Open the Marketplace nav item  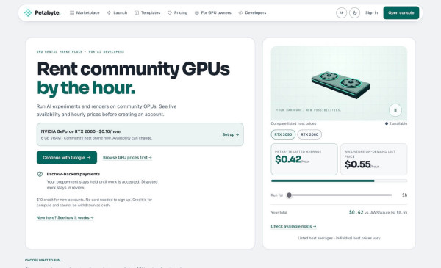click(x=85, y=12)
